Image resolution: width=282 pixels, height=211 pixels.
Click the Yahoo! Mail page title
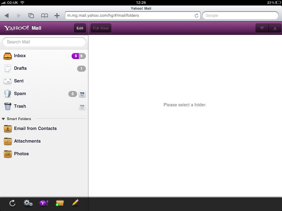pyautogui.click(x=141, y=9)
